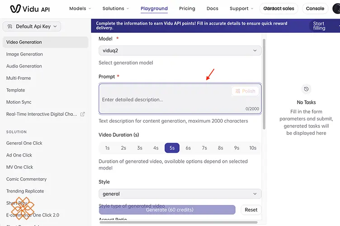Click Start filling in the banner
The width and height of the screenshot is (340, 226).
(x=319, y=26)
